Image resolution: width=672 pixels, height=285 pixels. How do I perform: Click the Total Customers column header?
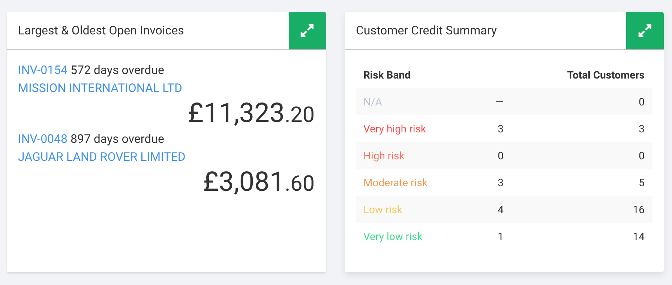point(605,75)
